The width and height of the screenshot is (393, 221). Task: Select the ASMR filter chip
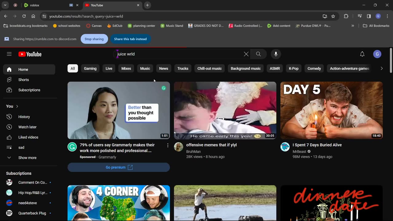275,68
